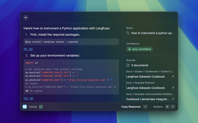The width and height of the screenshot is (198, 123).
Task: Click the Enter key icon beside Copy Response
Action: coord(145,107)
